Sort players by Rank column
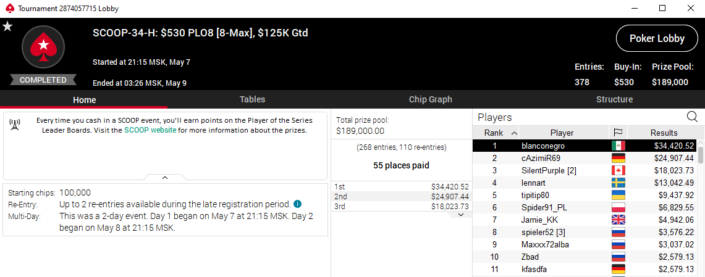The height and width of the screenshot is (277, 705). coord(496,133)
